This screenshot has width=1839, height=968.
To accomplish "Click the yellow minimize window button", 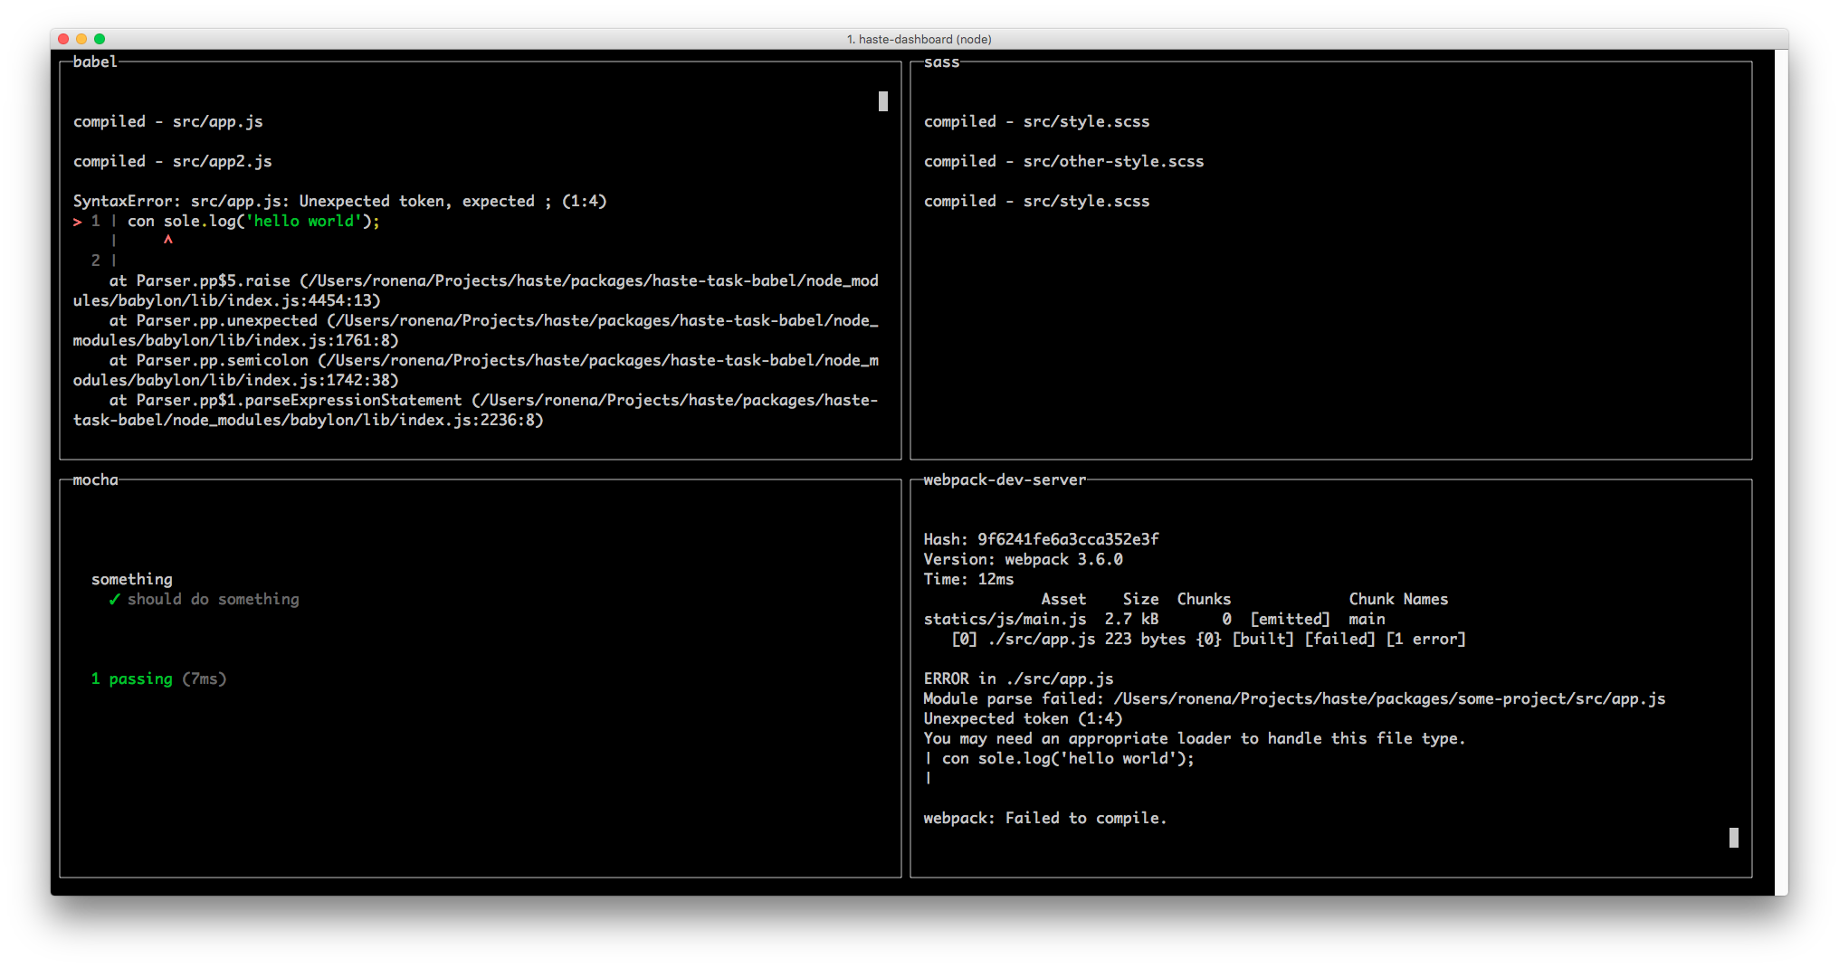I will (x=81, y=39).
